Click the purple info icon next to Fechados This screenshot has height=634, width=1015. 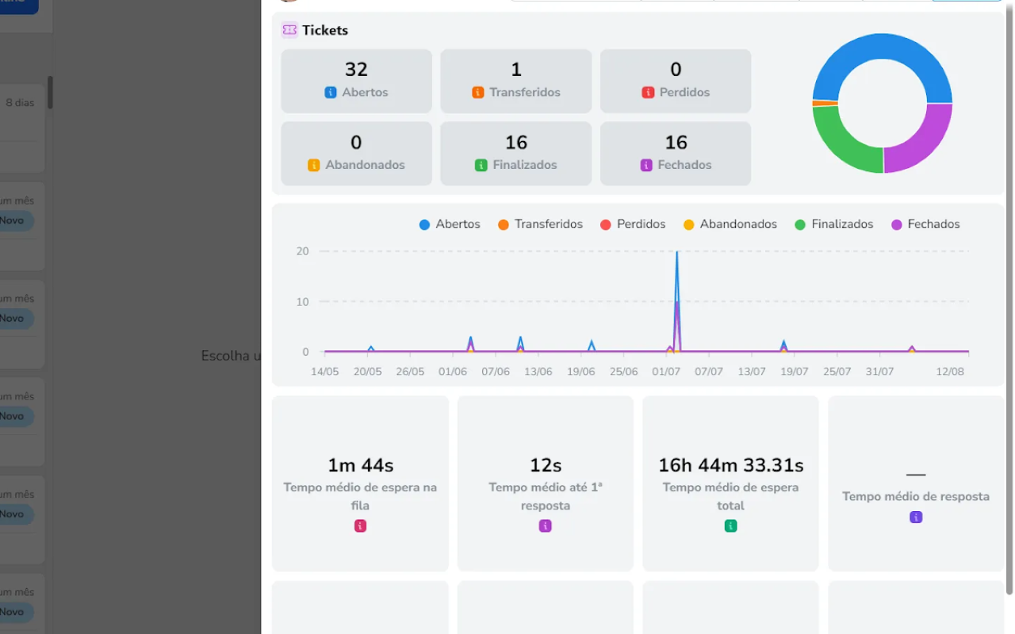(x=646, y=166)
